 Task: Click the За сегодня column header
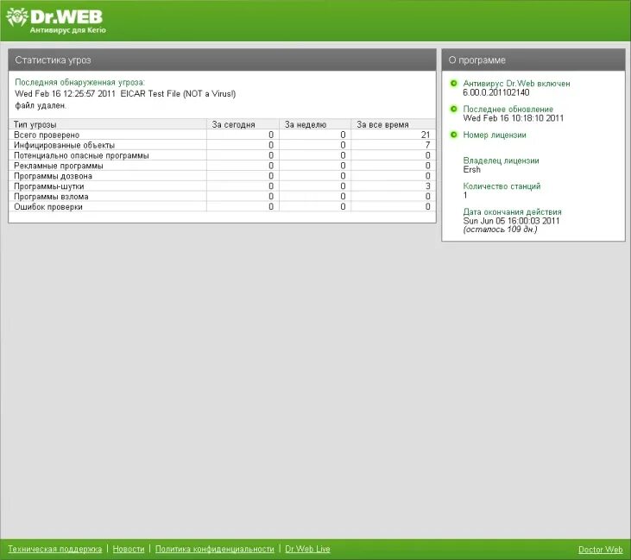pos(243,124)
